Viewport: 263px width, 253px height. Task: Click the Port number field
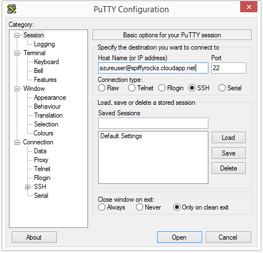[x=228, y=68]
